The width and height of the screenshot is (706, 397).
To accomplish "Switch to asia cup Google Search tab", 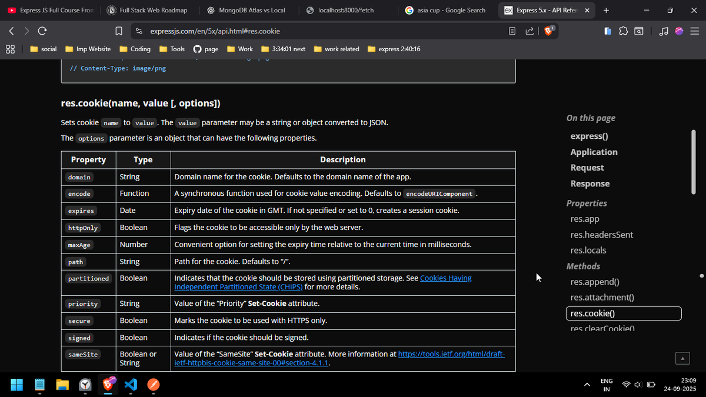I will [448, 10].
